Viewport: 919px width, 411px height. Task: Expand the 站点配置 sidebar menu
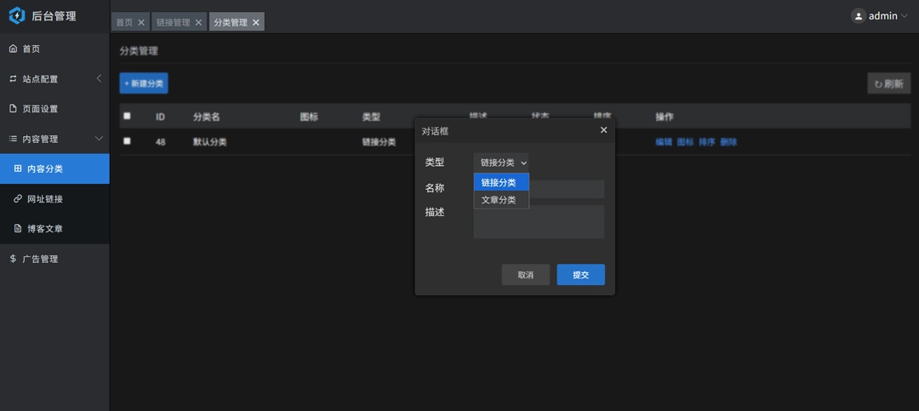click(x=54, y=79)
